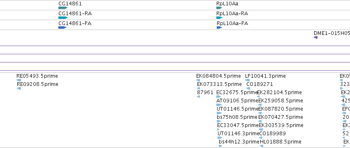Viewport: 350px width, 148px height.
Task: Select the purple DME1-015H05 feature arrow
Action: 315,37
